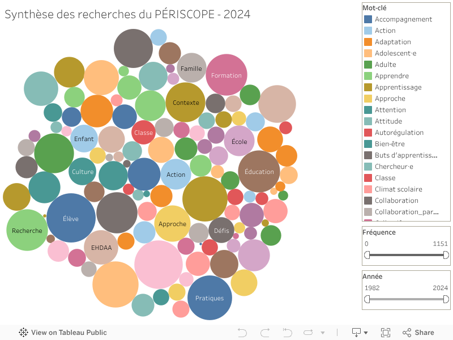The width and height of the screenshot is (453, 340).
Task: Select the Recherche bubble
Action: [x=27, y=230]
